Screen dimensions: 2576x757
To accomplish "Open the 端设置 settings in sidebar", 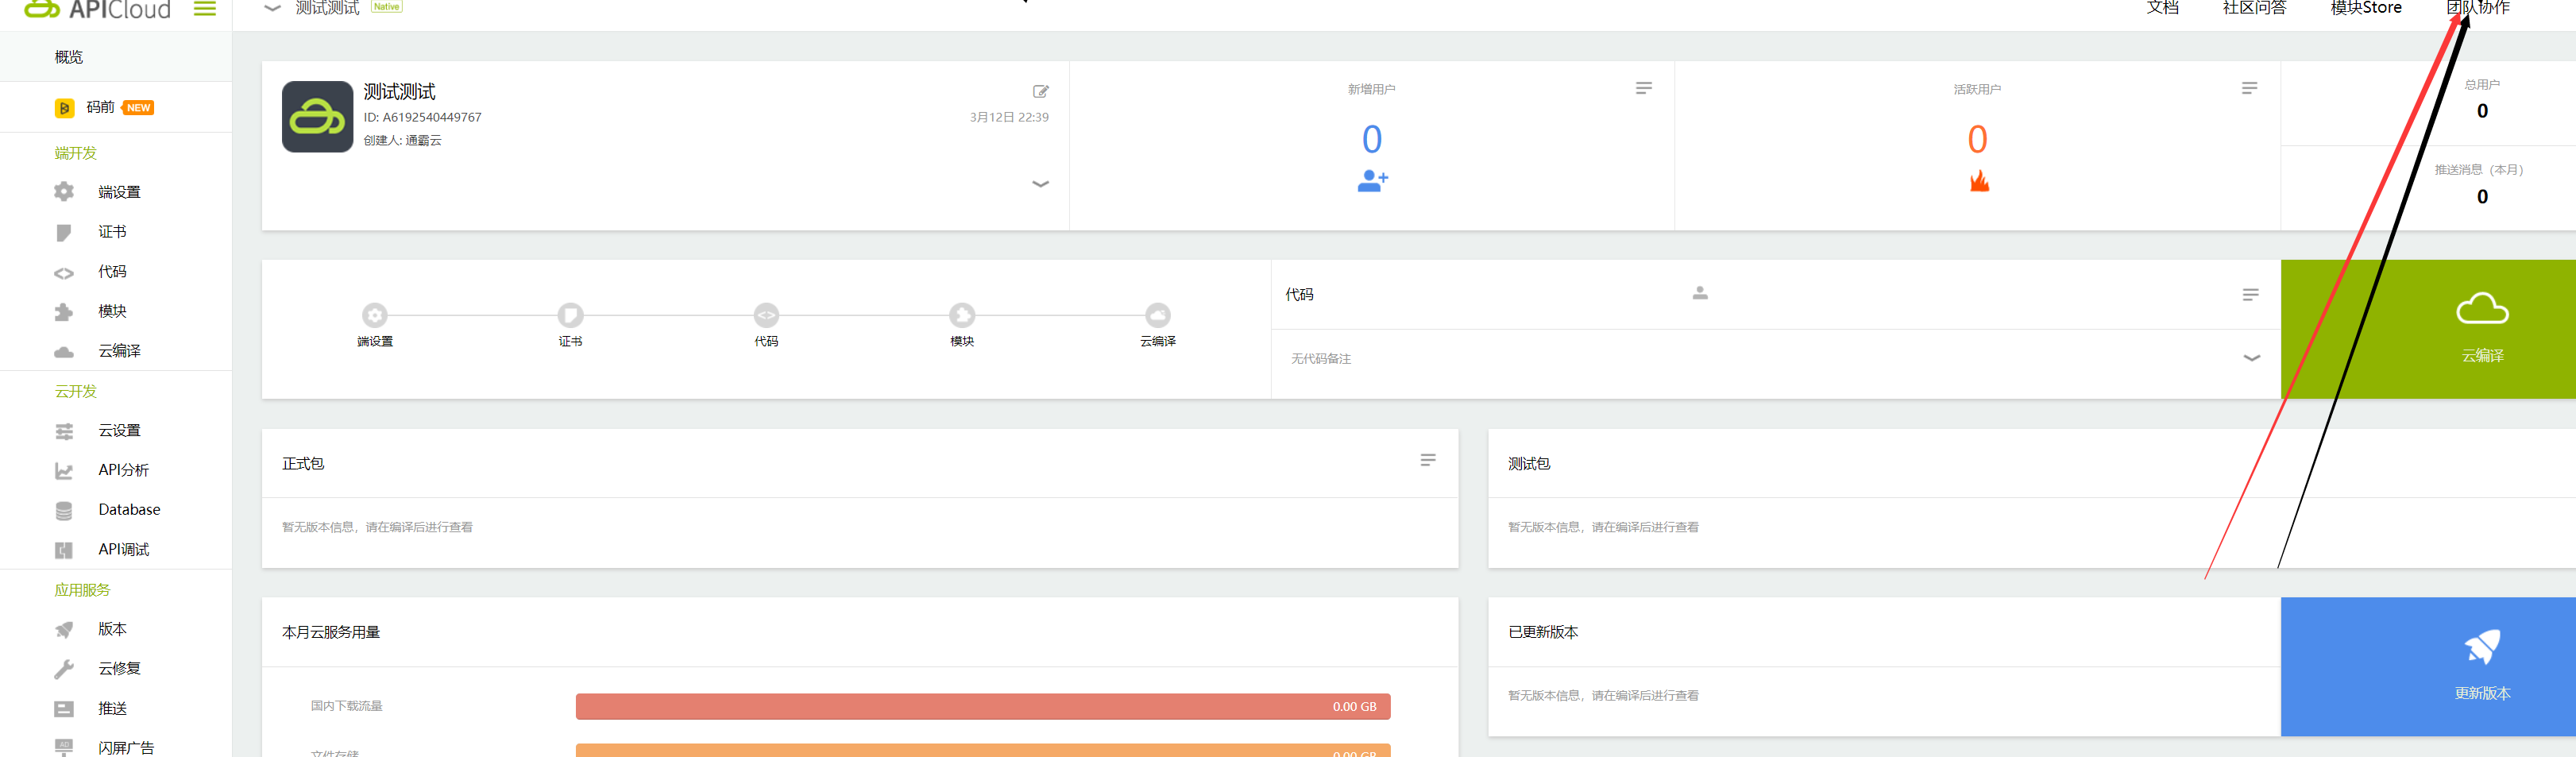I will tap(120, 191).
